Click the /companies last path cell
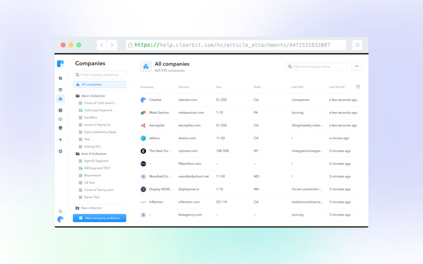Screen dimensions: 423x264 300,100
